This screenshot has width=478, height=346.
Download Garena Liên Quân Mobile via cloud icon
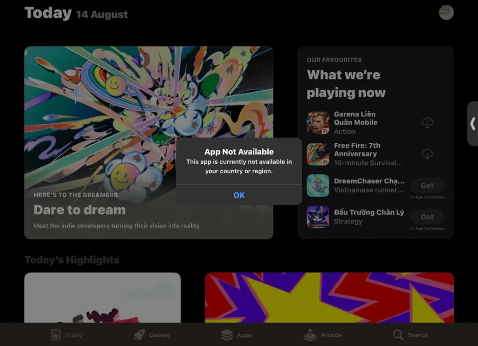pos(427,123)
